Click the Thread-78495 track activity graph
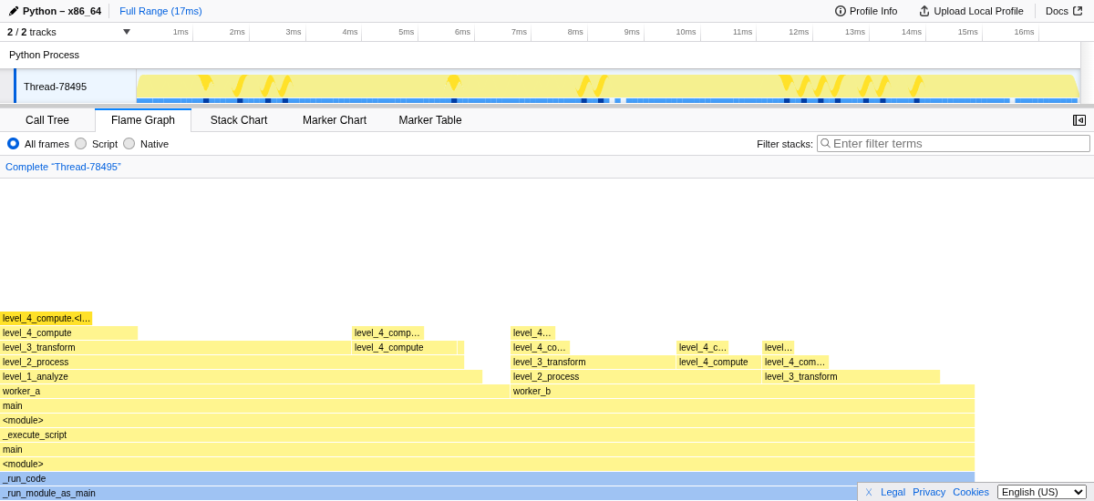 [607, 87]
